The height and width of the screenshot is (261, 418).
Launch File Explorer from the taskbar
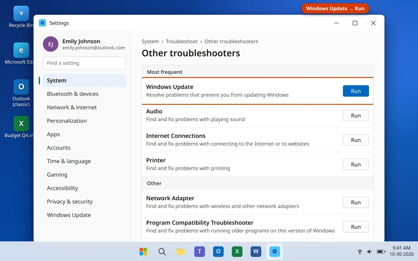click(x=181, y=251)
